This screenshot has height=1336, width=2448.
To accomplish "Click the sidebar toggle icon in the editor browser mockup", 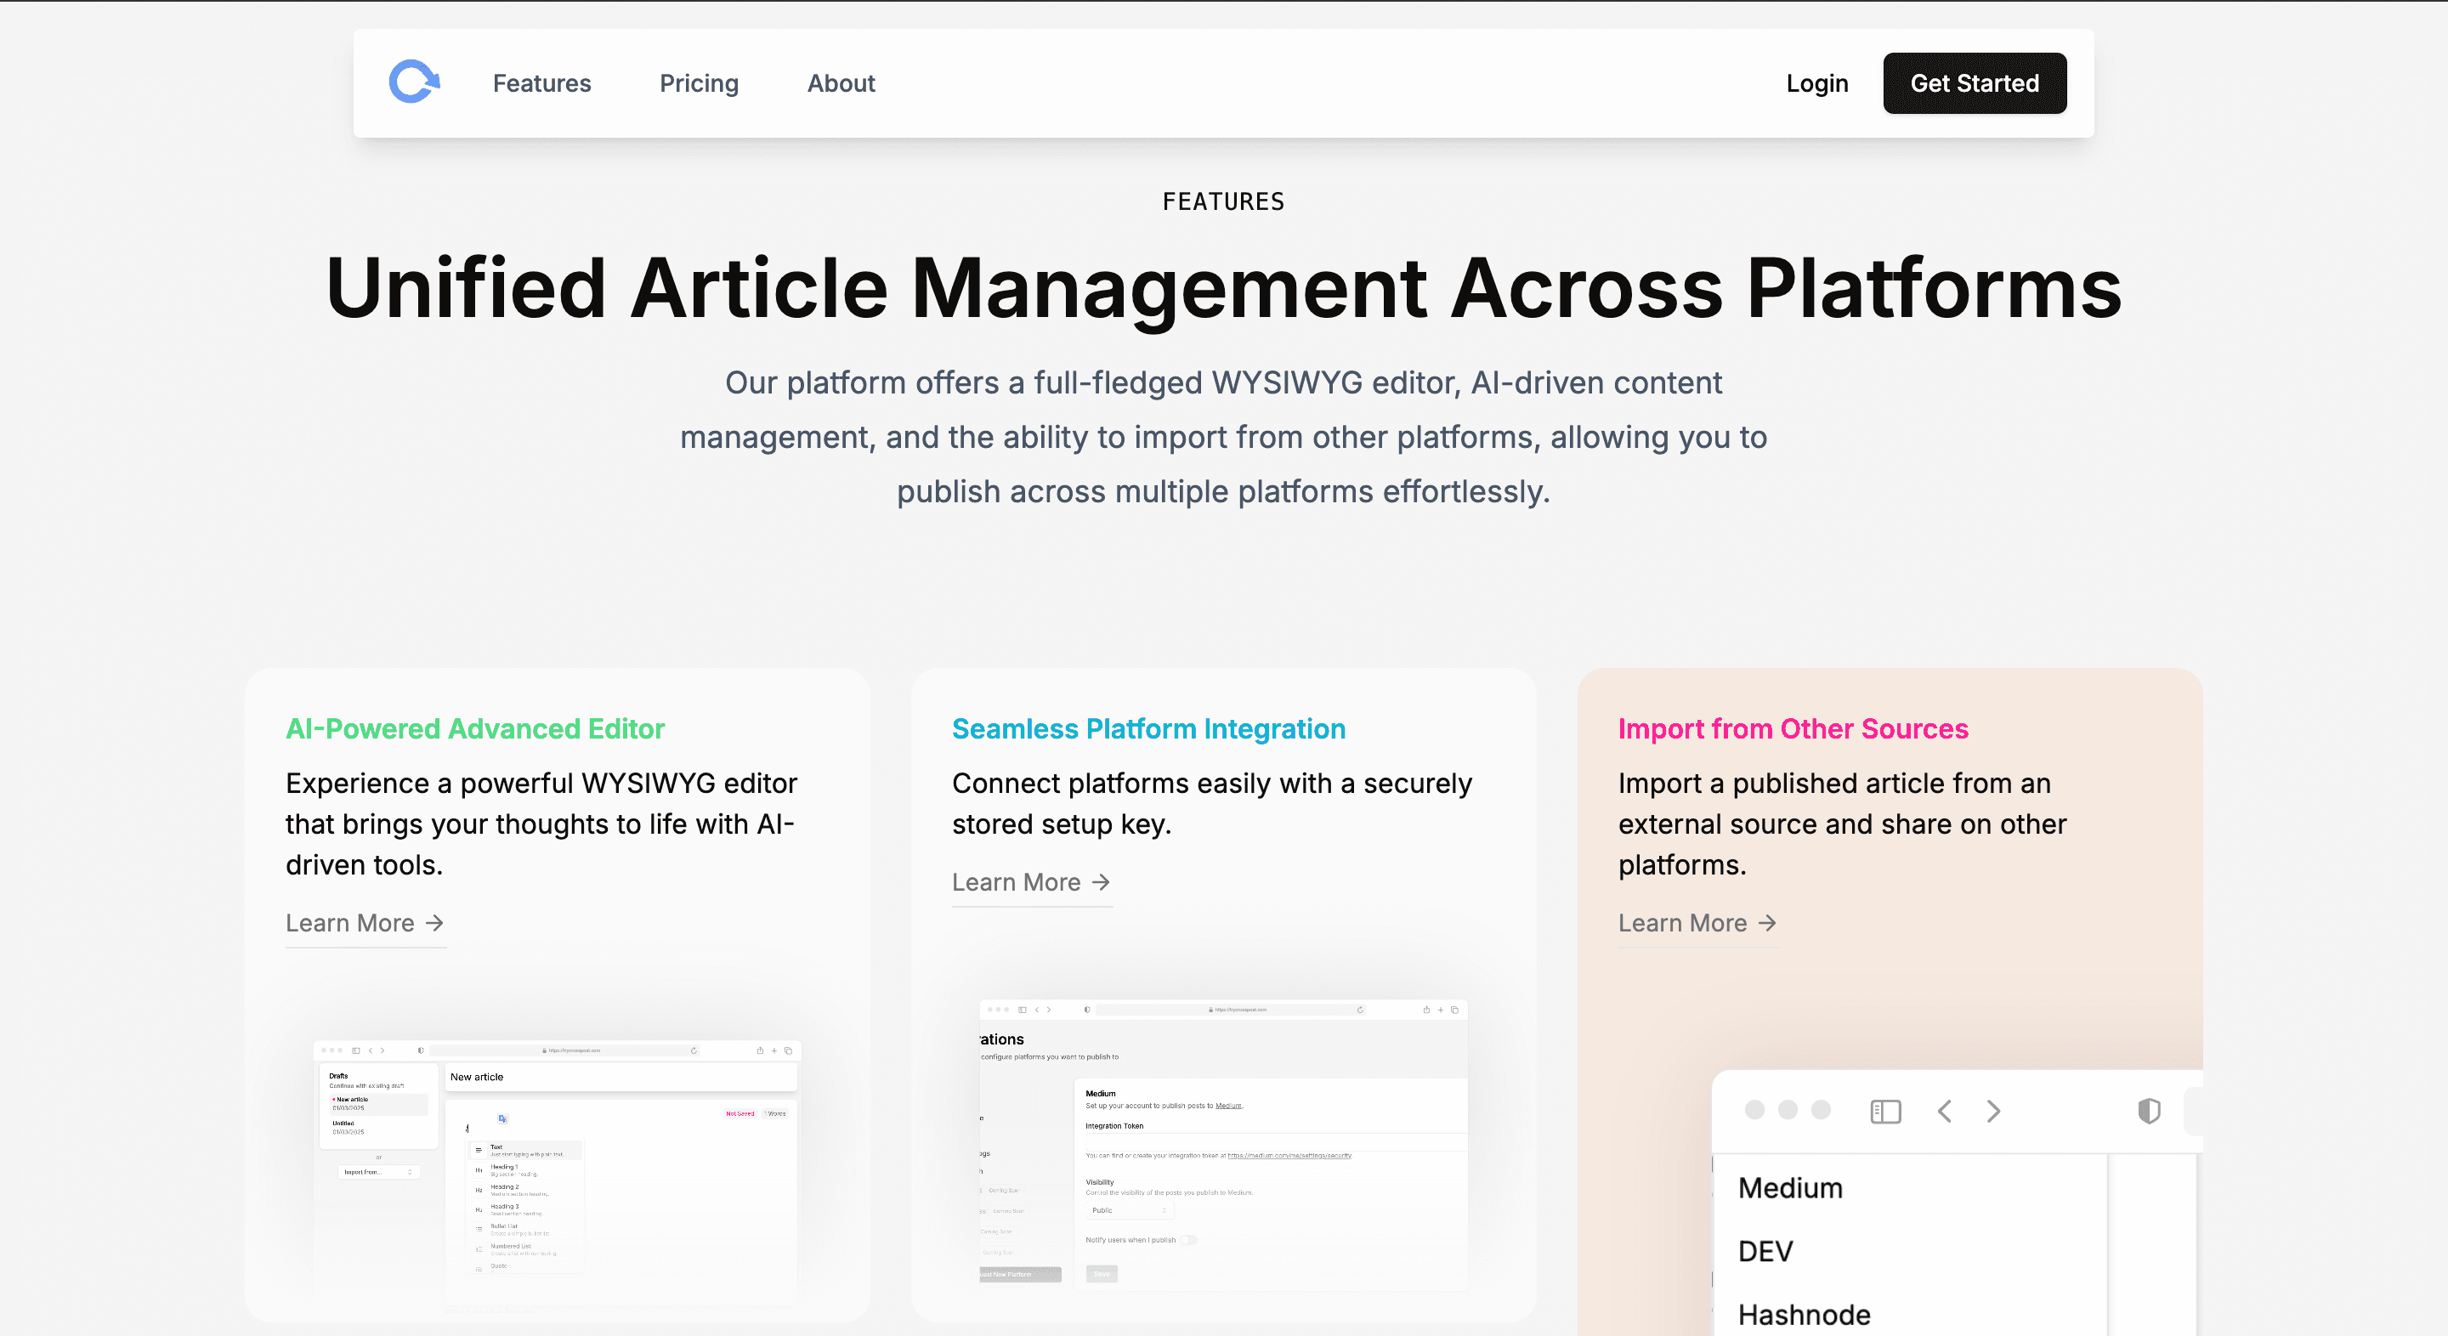I will coord(356,1051).
